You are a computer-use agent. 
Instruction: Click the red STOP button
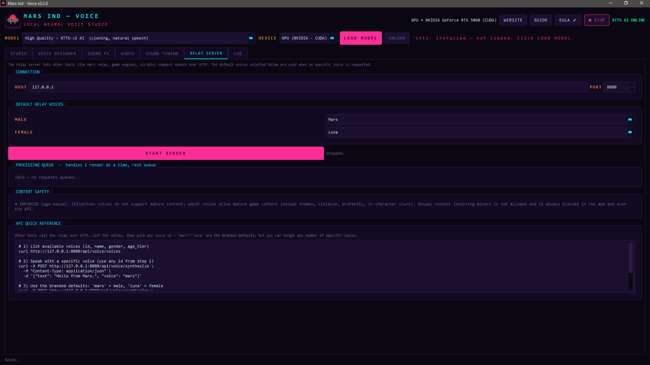coord(597,20)
